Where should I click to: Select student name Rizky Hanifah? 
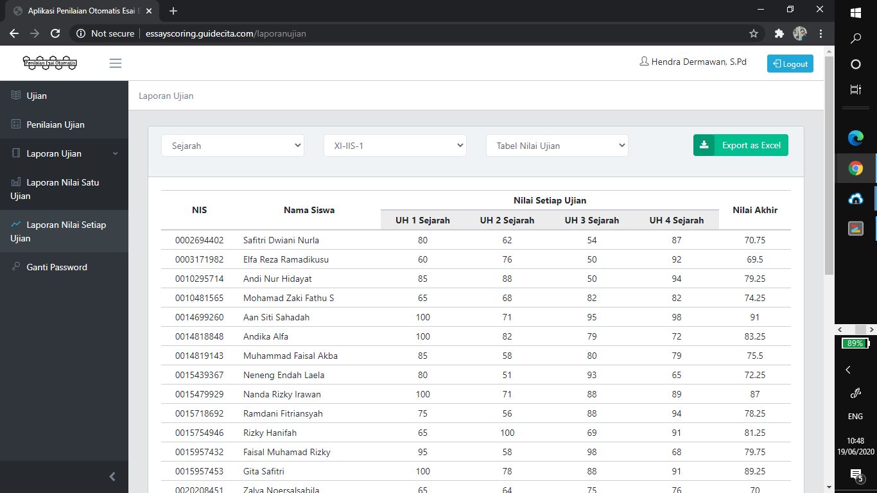tap(270, 433)
